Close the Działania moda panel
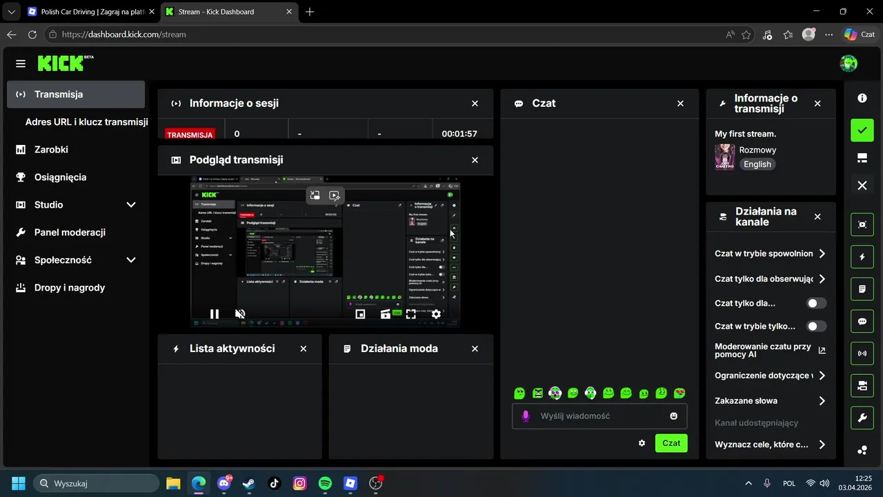The width and height of the screenshot is (883, 497). (475, 349)
